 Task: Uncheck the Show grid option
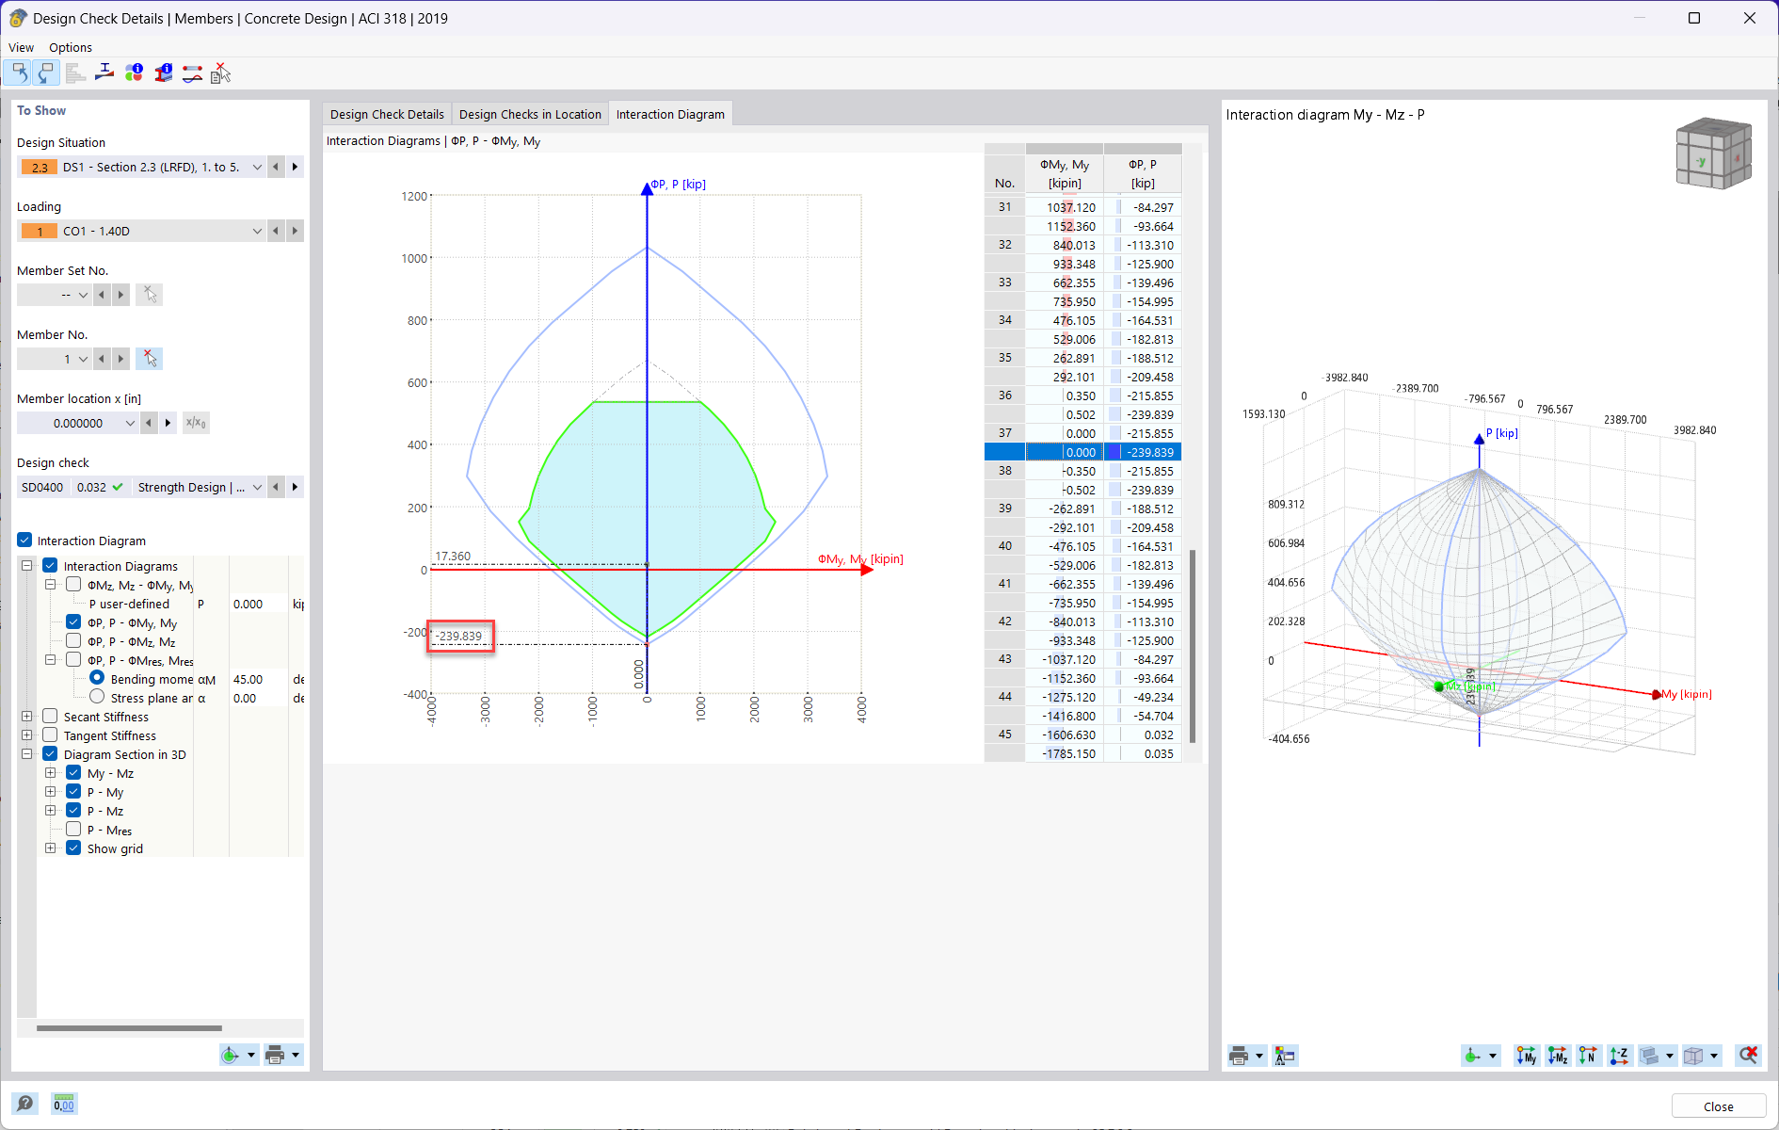pyautogui.click(x=73, y=848)
